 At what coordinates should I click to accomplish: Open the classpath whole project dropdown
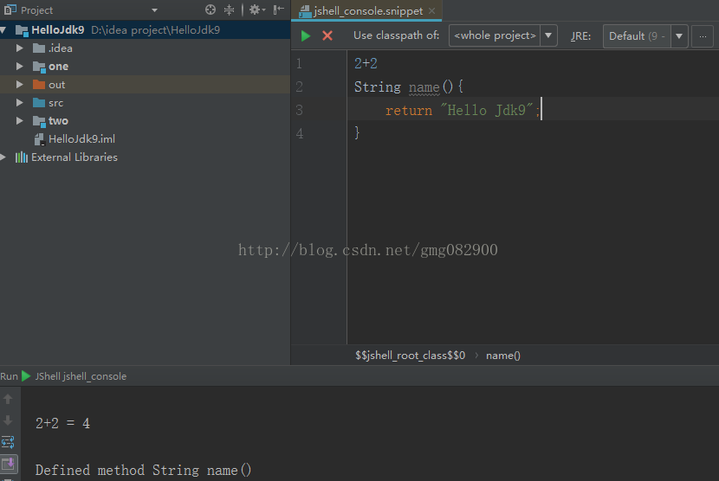tap(548, 35)
